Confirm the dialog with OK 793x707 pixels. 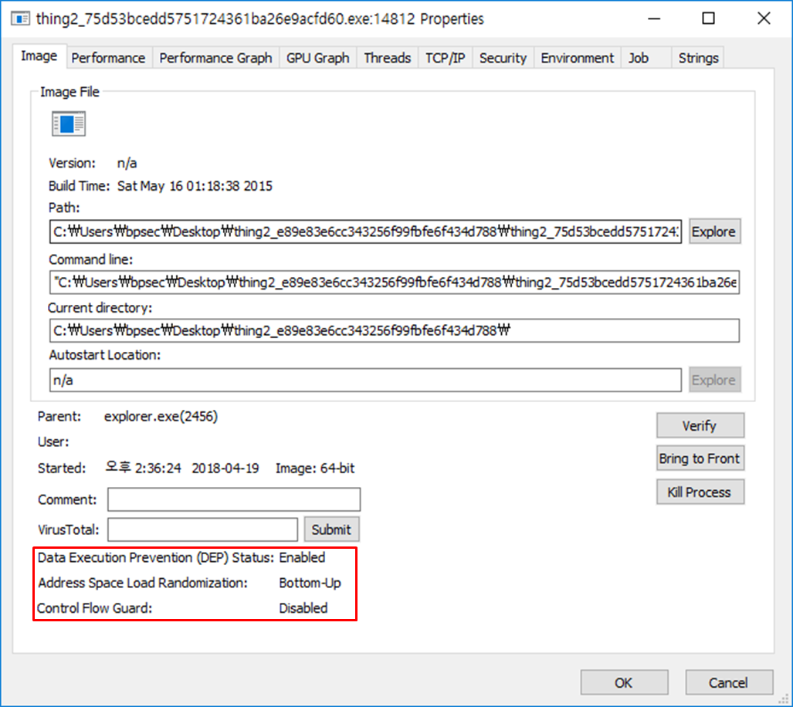(623, 682)
